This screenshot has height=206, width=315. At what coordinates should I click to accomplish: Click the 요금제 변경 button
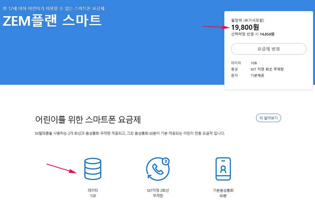pyautogui.click(x=269, y=49)
